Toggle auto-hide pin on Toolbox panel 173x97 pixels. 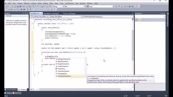(26, 13)
